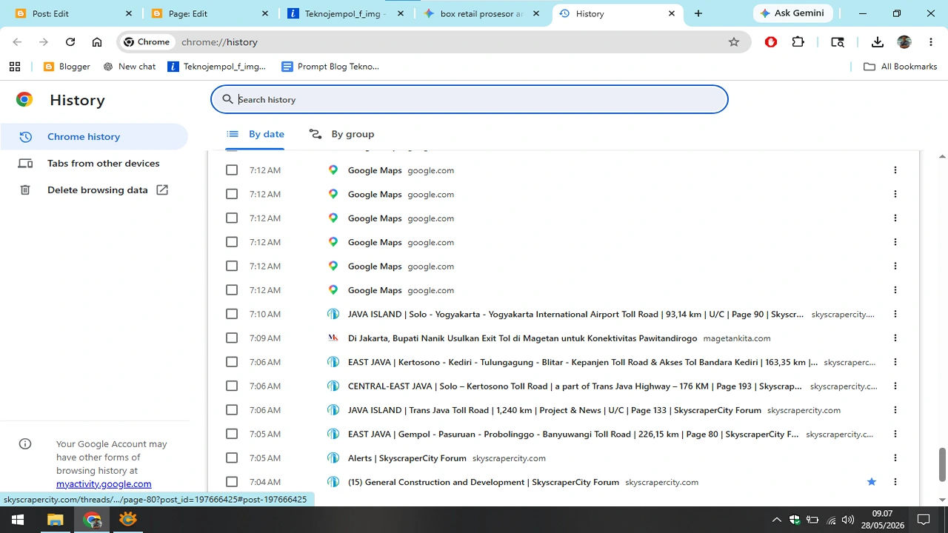Check the box for Solo – Kertosono Toll Road entry
The height and width of the screenshot is (533, 948).
tap(232, 386)
